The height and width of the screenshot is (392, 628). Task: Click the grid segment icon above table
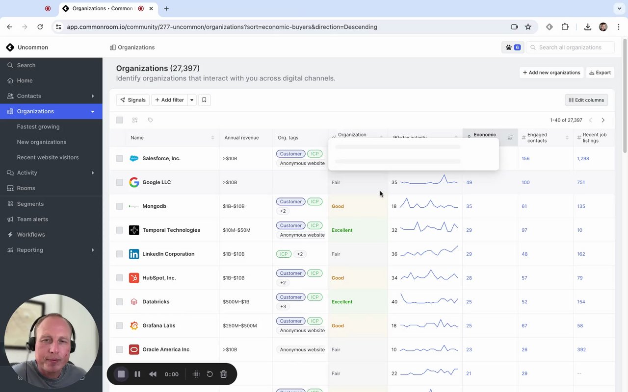[x=135, y=120]
